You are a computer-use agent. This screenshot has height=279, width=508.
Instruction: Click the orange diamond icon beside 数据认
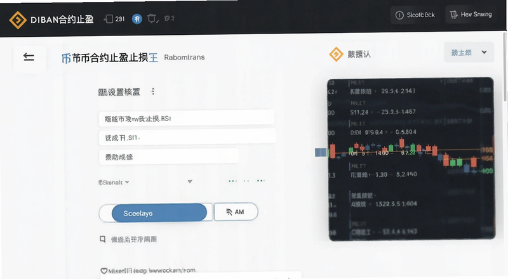[336, 54]
